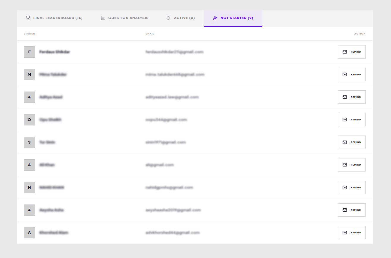391x258 pixels.
Task: Open the Final Leaderboard (16) tab
Action: [54, 18]
